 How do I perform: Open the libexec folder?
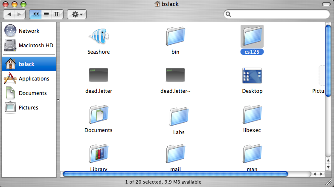252,115
